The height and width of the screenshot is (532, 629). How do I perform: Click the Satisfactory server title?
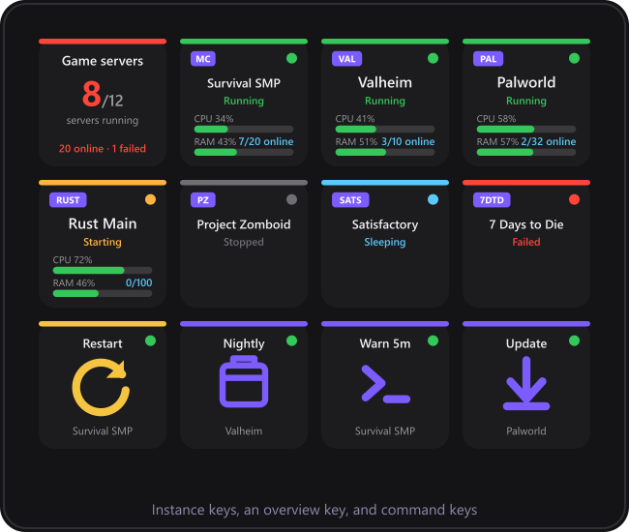[x=385, y=224]
